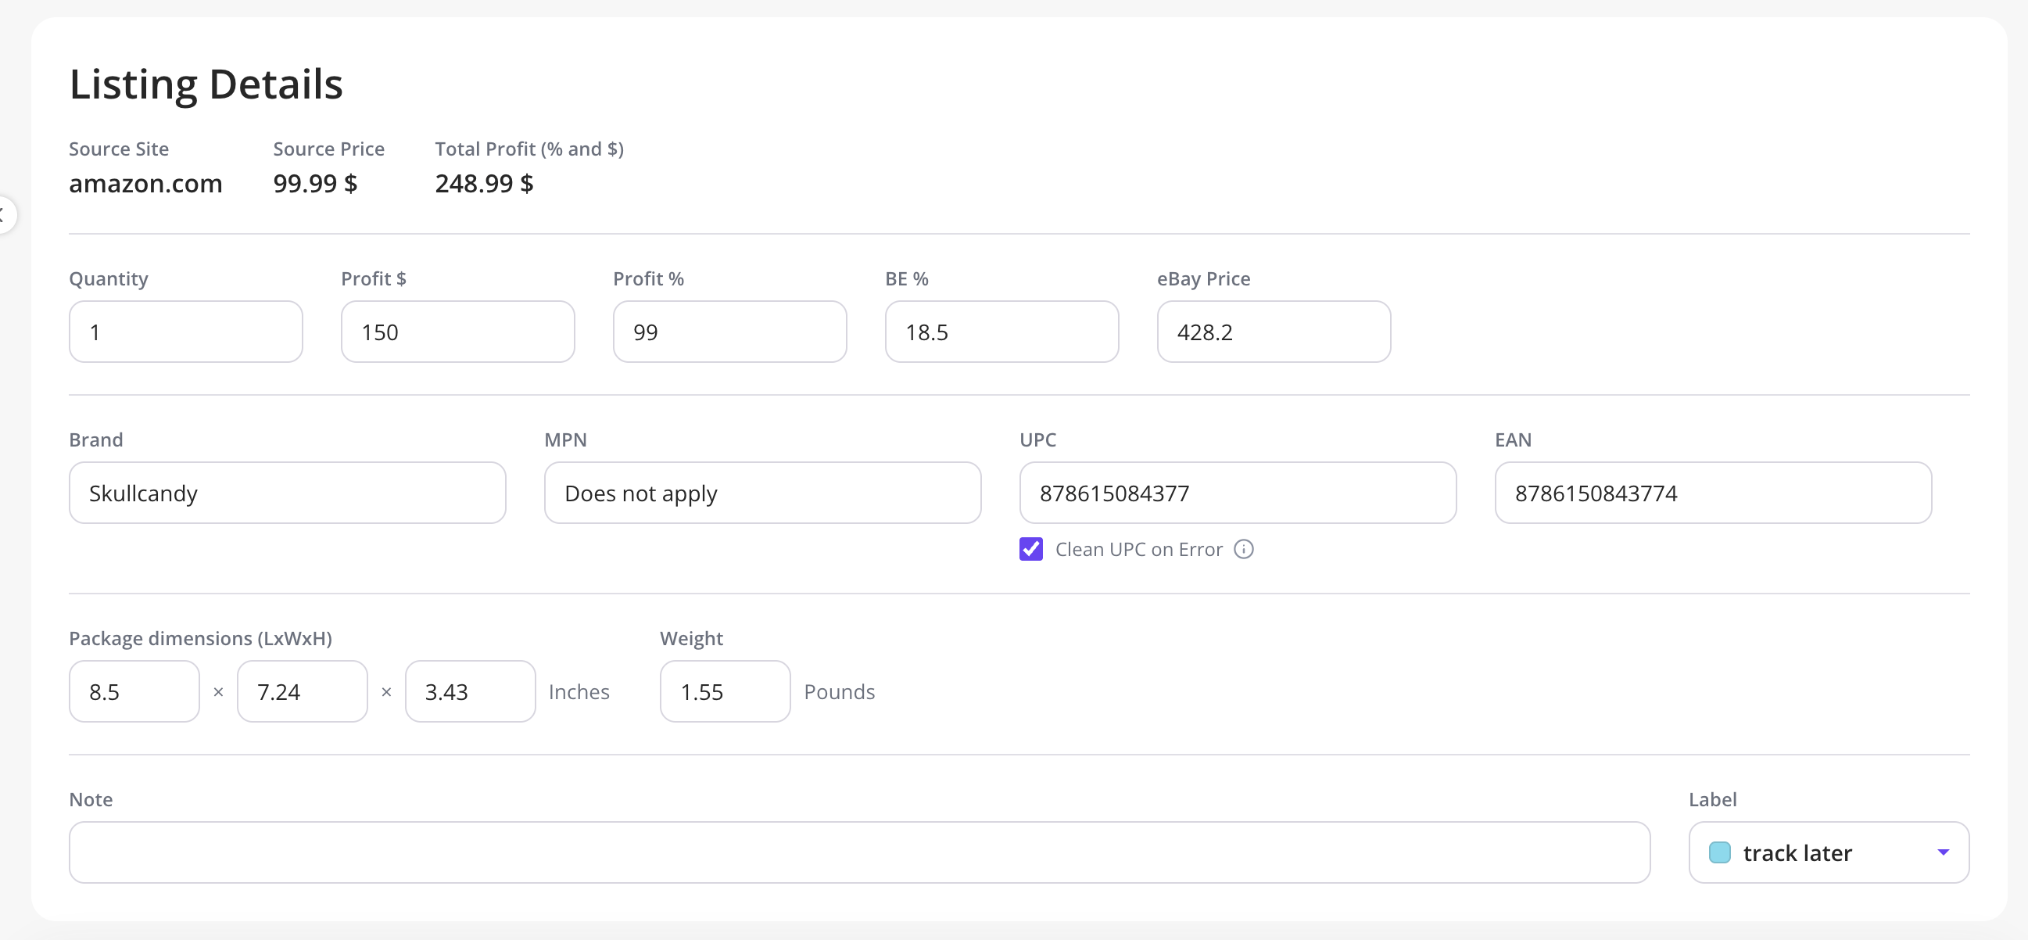The height and width of the screenshot is (940, 2028).
Task: Click the track later label selector
Action: [x=1828, y=852]
